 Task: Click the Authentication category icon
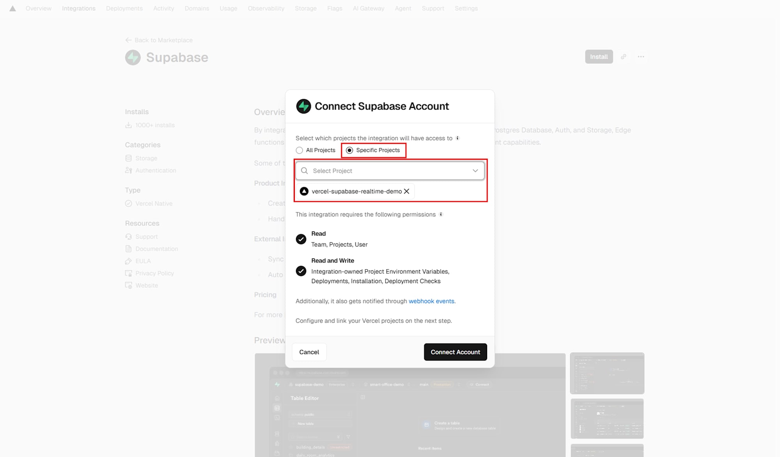click(129, 170)
